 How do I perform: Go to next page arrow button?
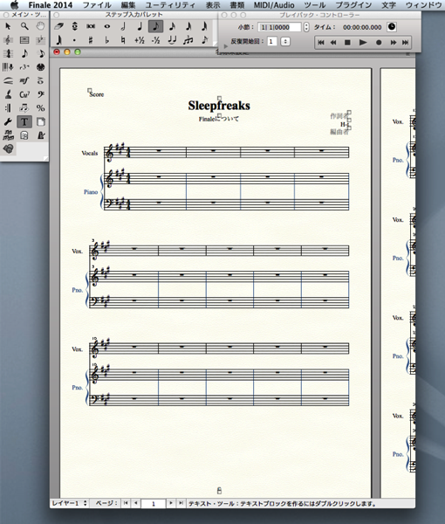[171, 503]
